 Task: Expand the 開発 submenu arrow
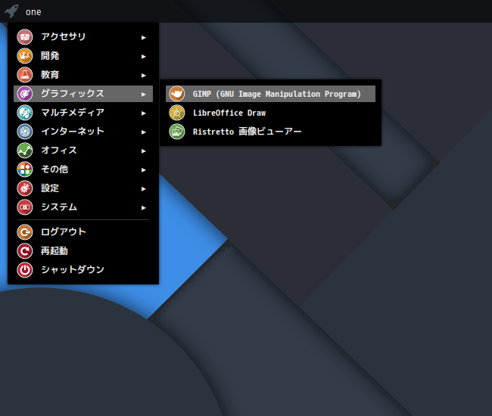143,57
